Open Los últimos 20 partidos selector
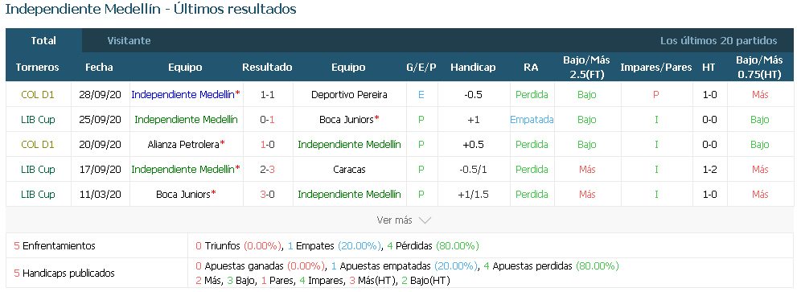797x292 pixels. click(x=719, y=41)
